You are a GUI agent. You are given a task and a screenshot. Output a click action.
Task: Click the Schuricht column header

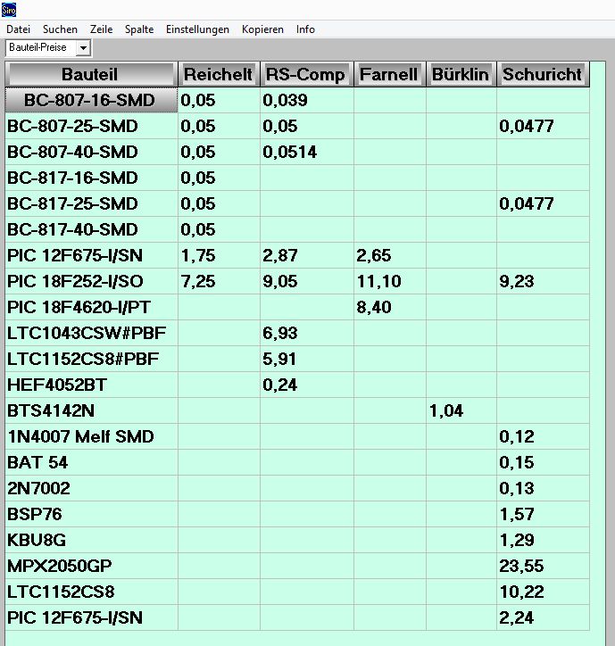pos(542,74)
